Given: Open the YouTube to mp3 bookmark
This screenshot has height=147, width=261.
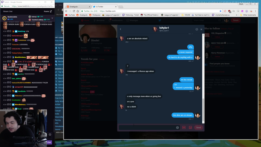Looking at the screenshot, I should click(201, 15).
